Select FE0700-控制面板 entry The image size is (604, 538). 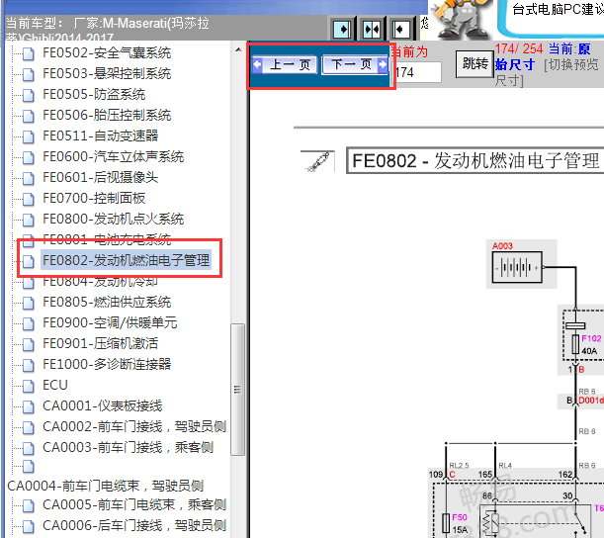[x=94, y=198]
